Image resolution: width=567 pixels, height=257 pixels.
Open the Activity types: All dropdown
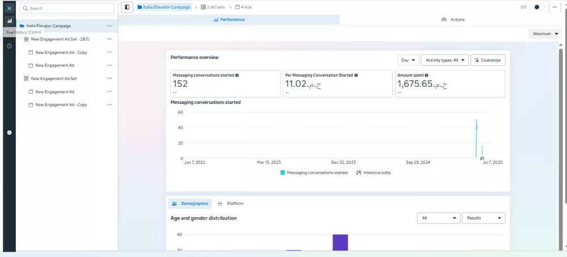445,60
